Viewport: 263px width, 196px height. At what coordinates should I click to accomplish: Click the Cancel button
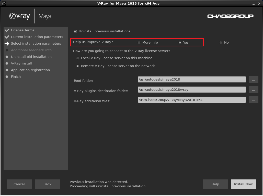[19, 184]
